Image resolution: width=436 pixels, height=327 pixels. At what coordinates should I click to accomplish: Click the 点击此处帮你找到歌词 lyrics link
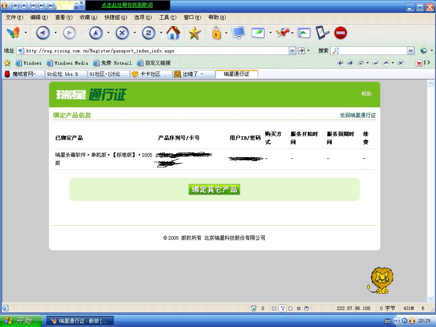127,5
